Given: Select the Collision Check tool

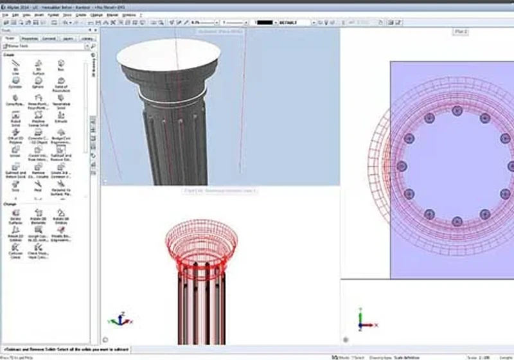Looking at the screenshot, I should point(15,251).
